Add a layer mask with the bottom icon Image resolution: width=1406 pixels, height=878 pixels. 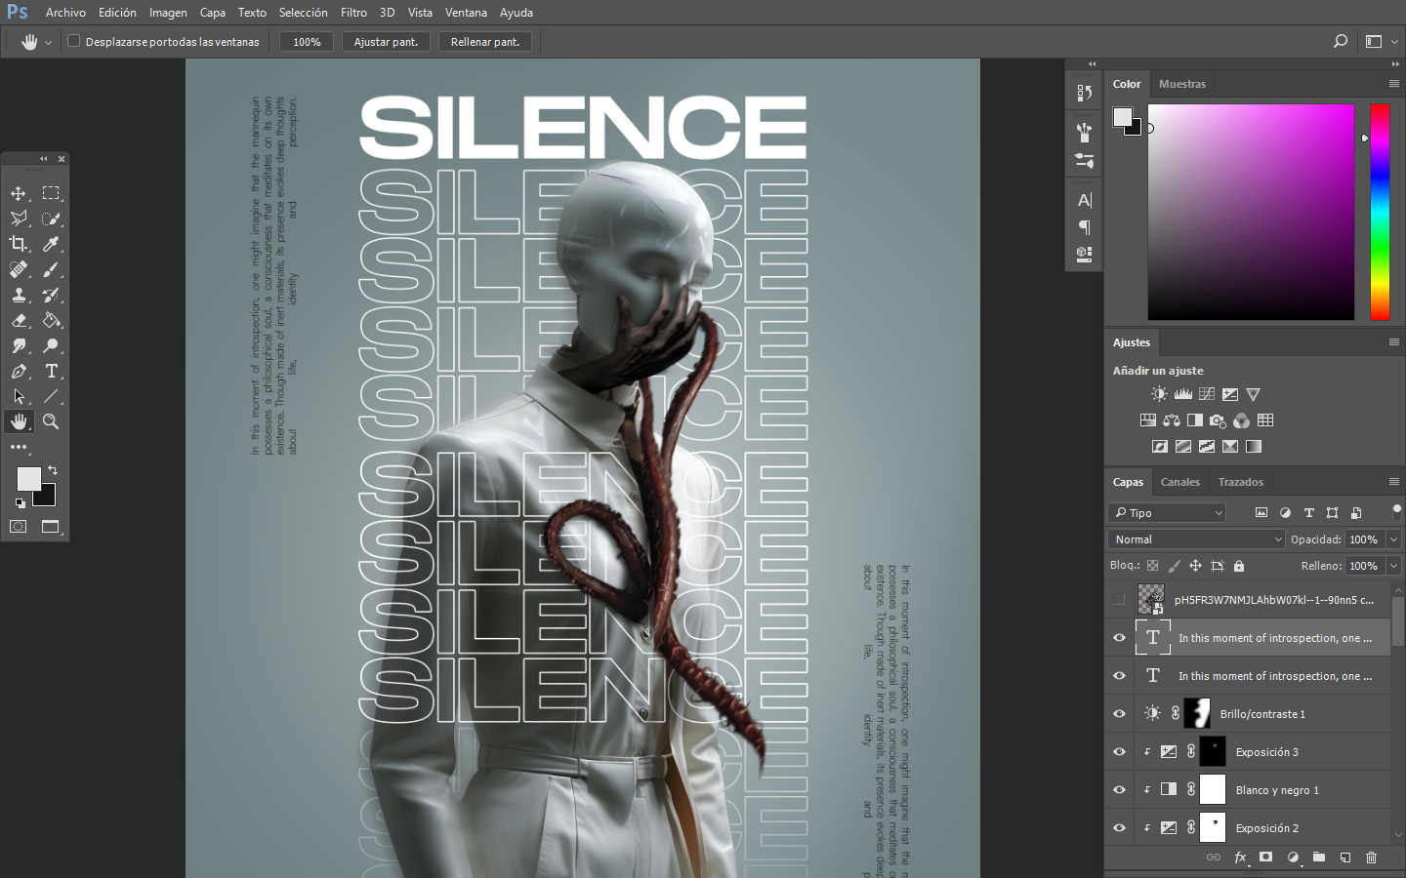click(x=1265, y=858)
